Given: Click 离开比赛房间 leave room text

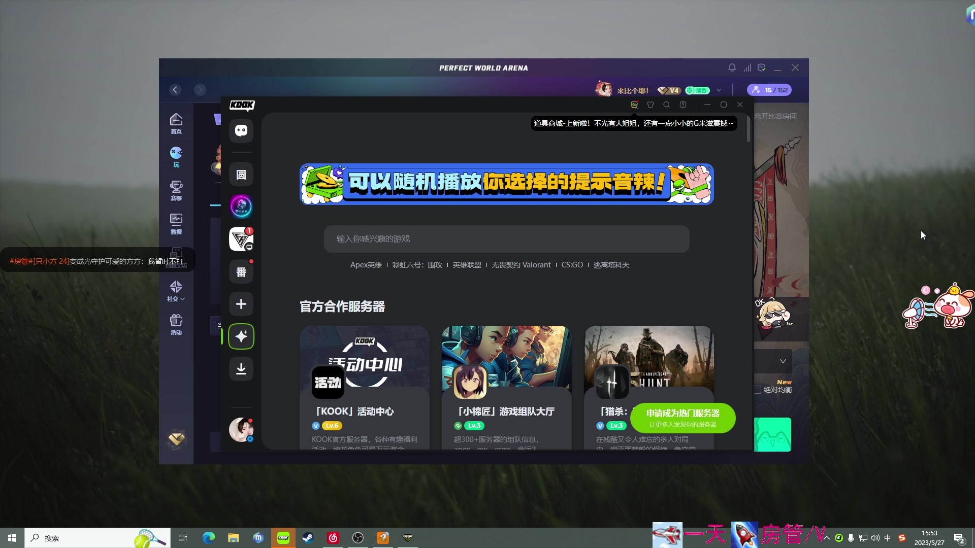Looking at the screenshot, I should [x=775, y=116].
